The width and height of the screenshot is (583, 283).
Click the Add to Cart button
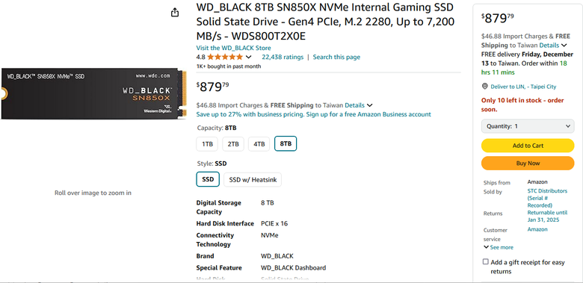coord(528,146)
